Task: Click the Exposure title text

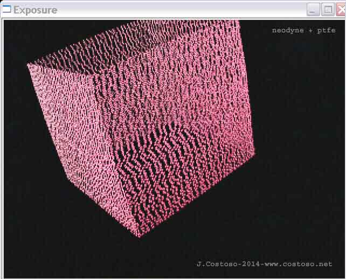Action: click(35, 10)
